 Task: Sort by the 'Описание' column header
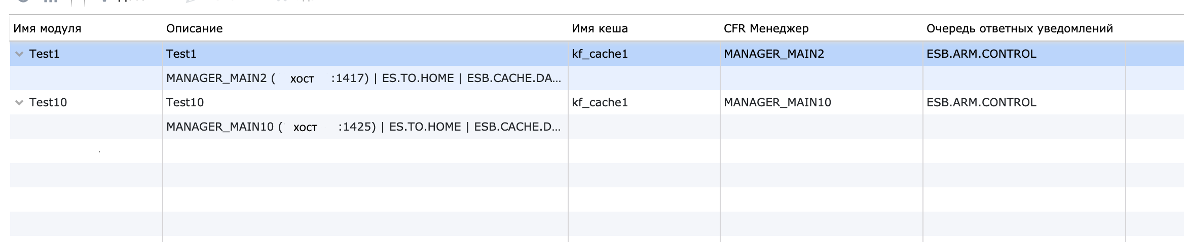[195, 28]
